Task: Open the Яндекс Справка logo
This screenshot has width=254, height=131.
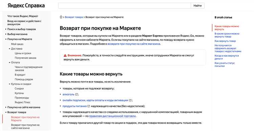Action: 26,5
